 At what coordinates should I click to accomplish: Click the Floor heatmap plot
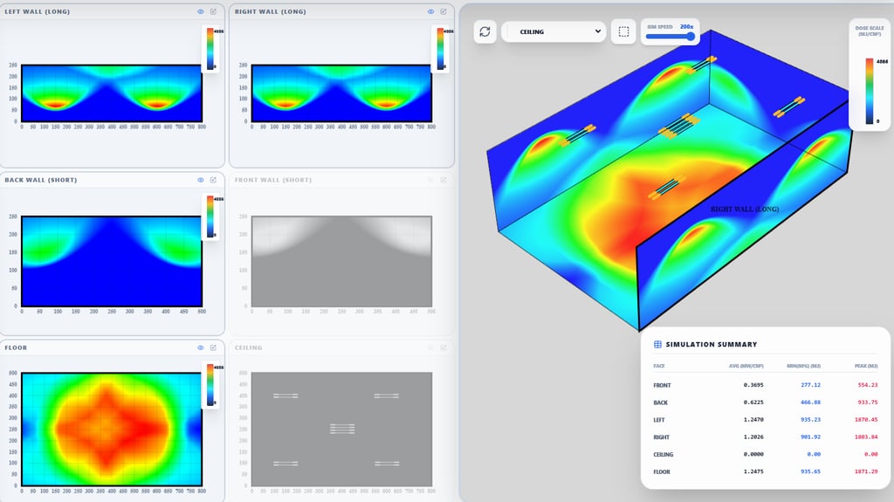click(x=112, y=429)
